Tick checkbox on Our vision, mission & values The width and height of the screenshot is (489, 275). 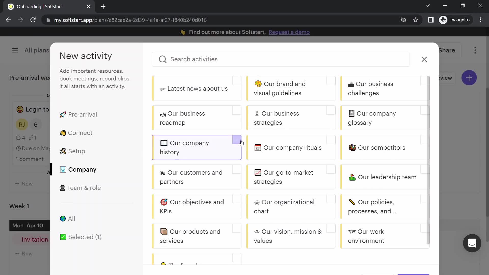(x=331, y=228)
